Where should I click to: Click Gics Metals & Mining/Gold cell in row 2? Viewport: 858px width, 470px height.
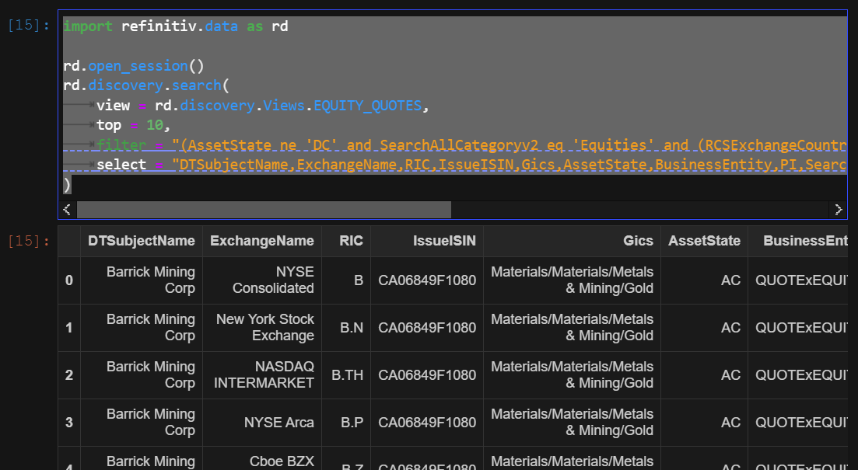click(572, 375)
